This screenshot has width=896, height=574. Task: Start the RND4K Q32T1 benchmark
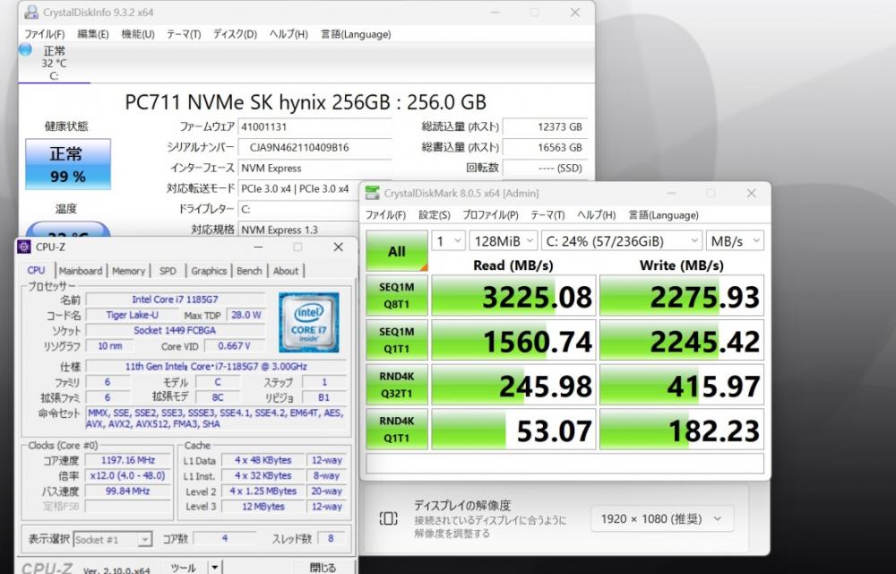[397, 385]
